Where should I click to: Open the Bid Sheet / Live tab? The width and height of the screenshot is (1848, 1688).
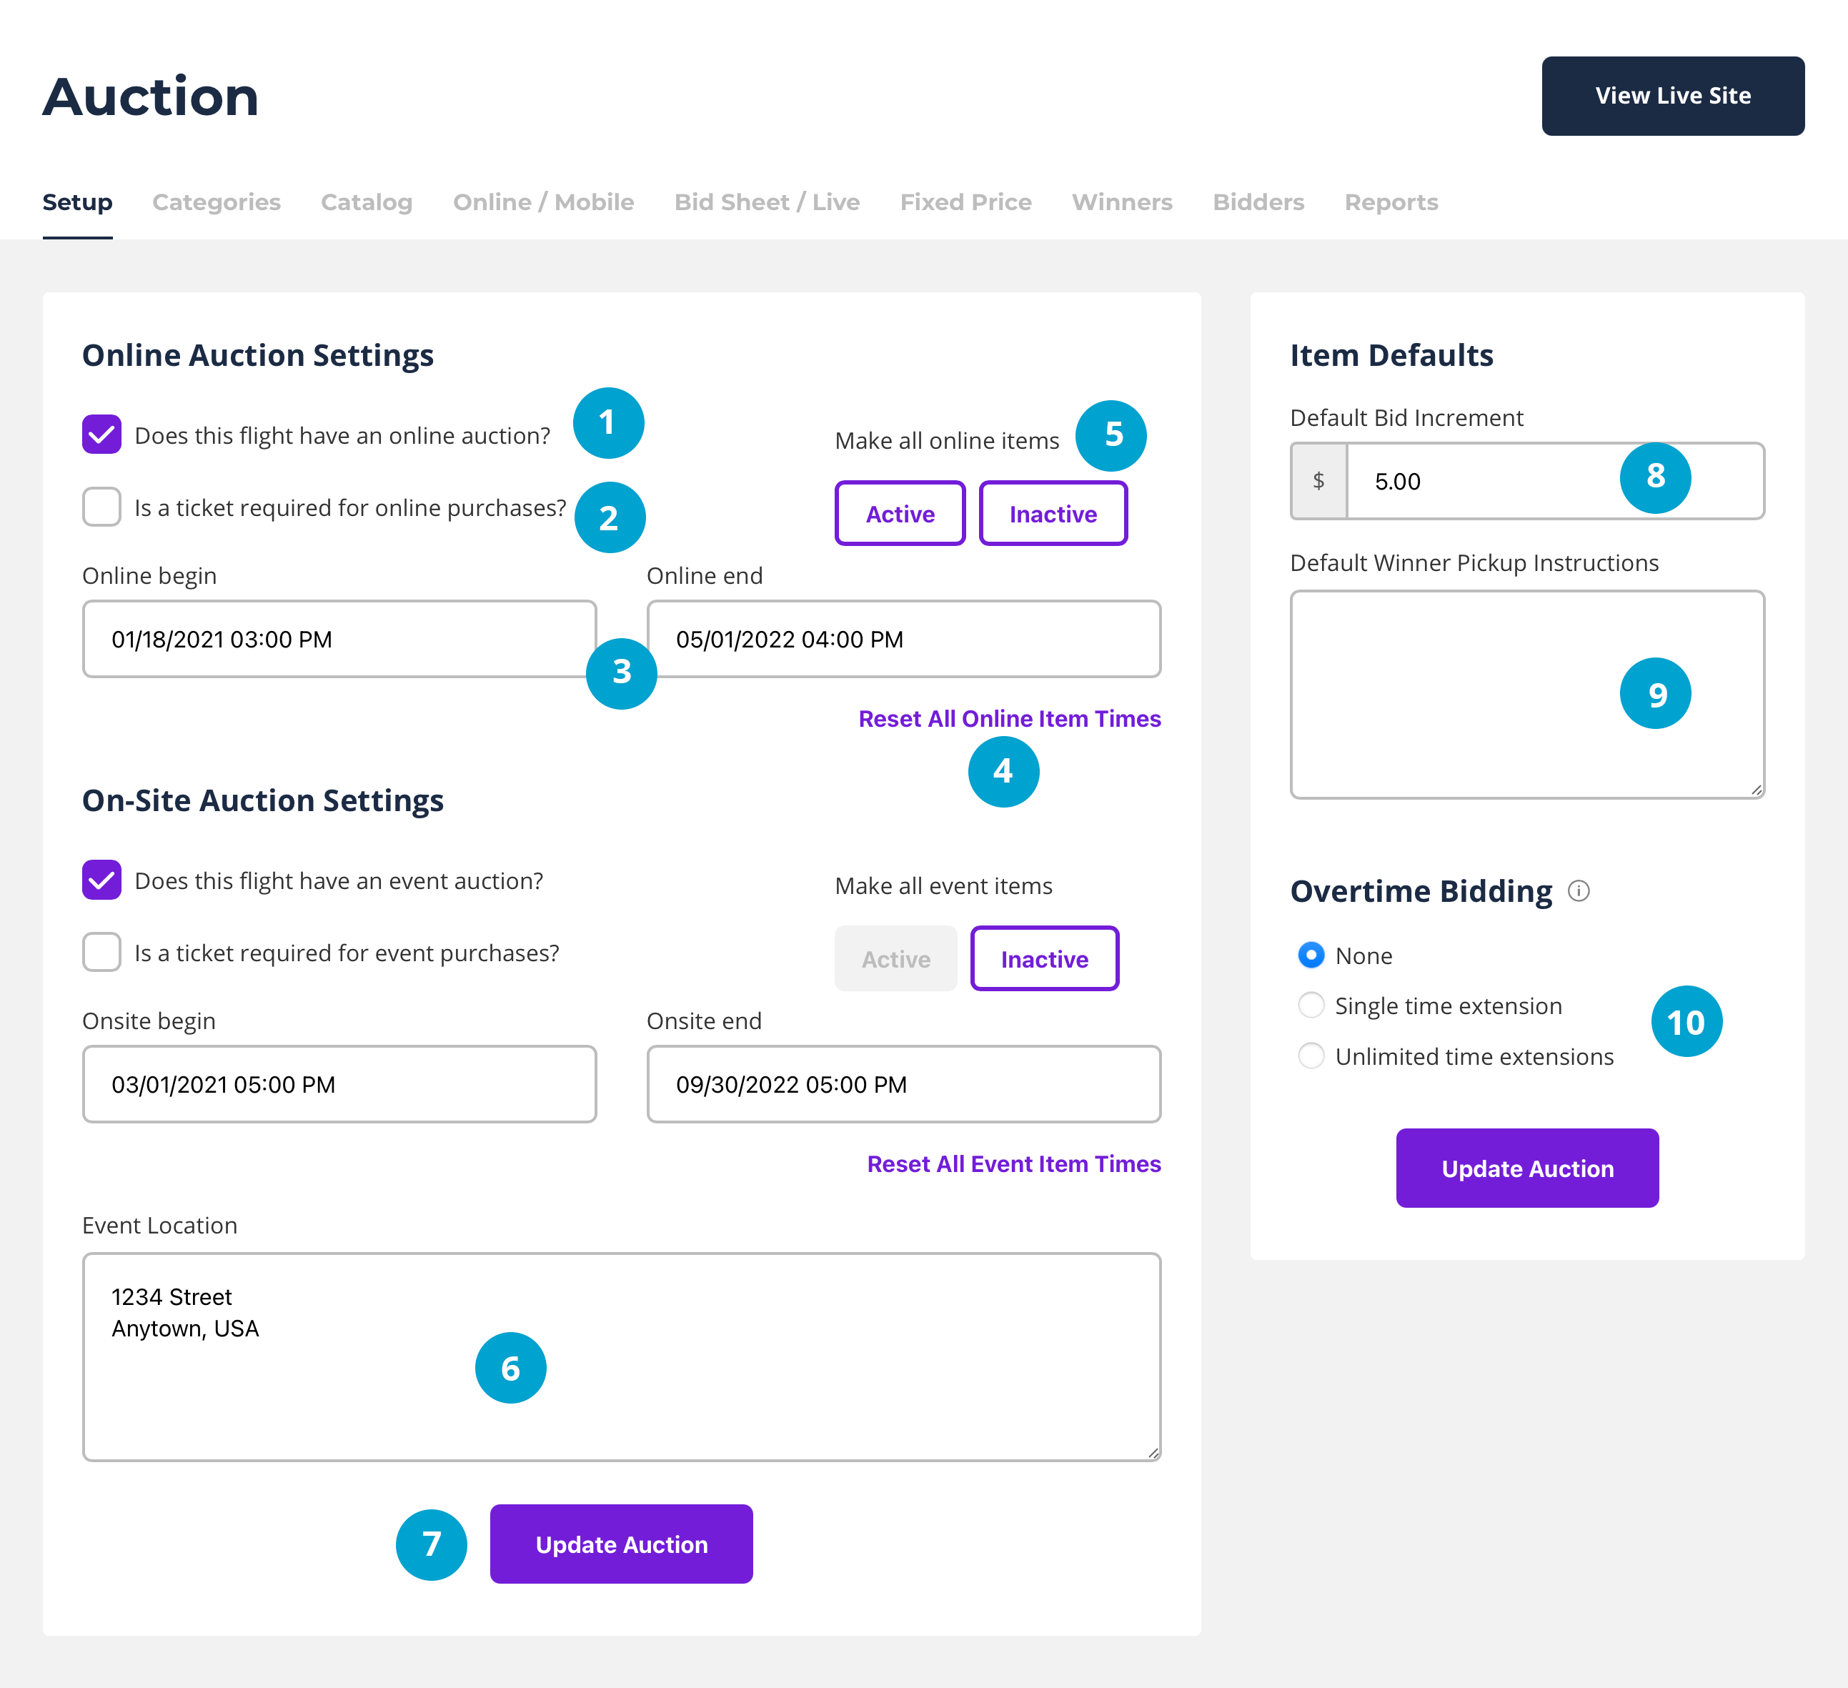pyautogui.click(x=766, y=202)
